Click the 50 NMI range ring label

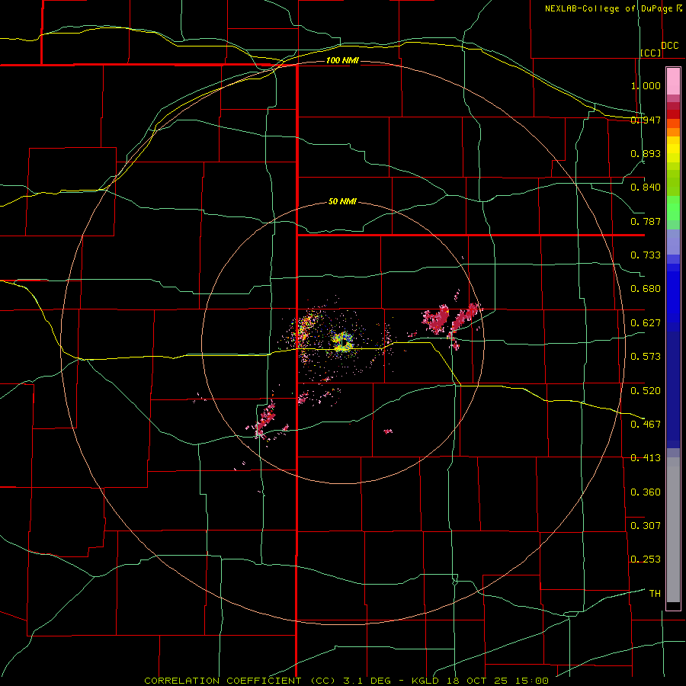(342, 202)
